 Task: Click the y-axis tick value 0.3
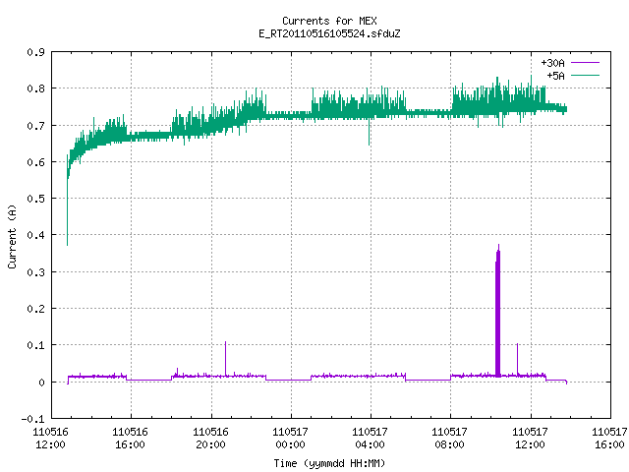(35, 272)
